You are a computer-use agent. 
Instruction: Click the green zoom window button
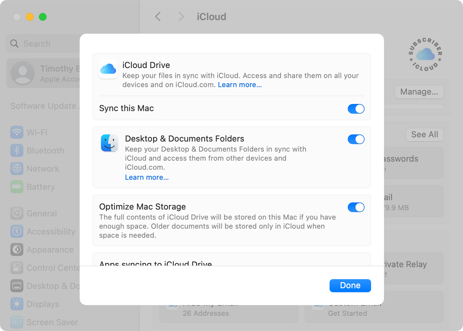[x=43, y=17]
